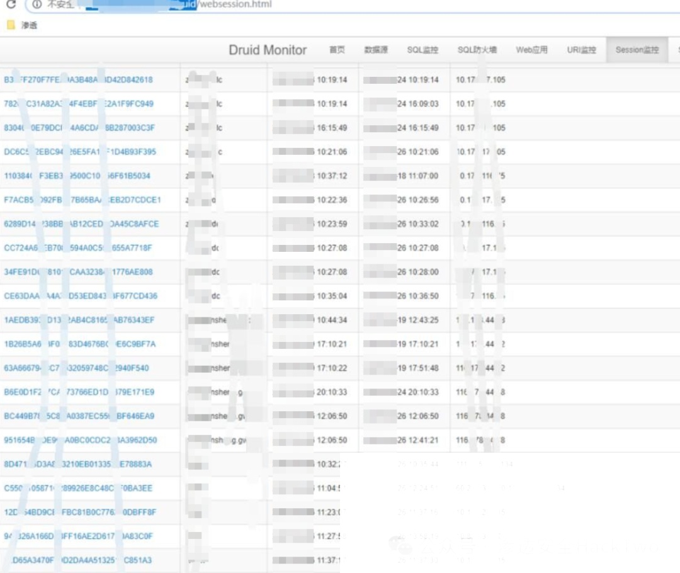Viewport: 680px width, 573px height.
Task: Select the time cell 26 10:26:56
Action: [418, 200]
